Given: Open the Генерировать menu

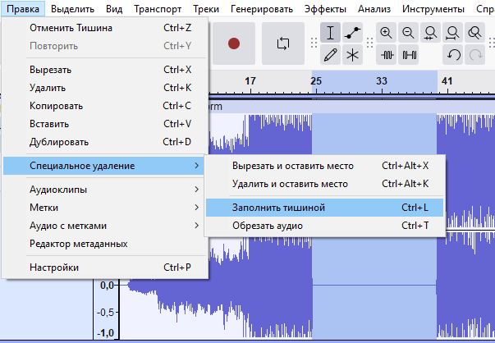Looking at the screenshot, I should [x=262, y=9].
